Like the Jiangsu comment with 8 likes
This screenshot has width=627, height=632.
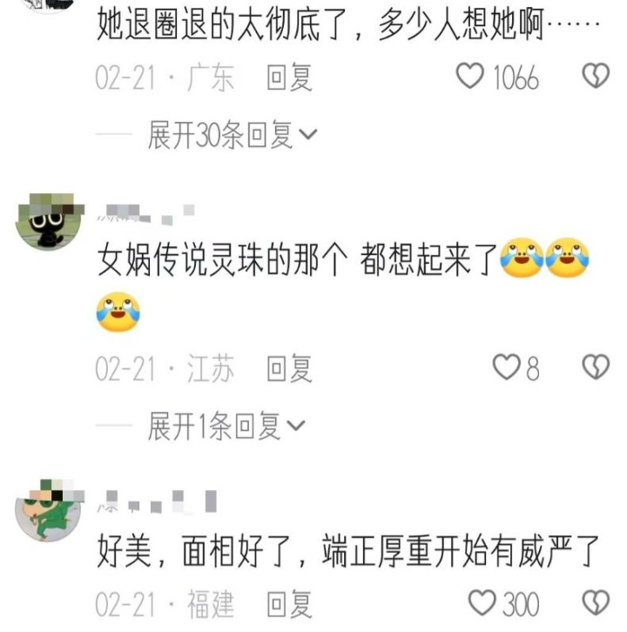[507, 367]
